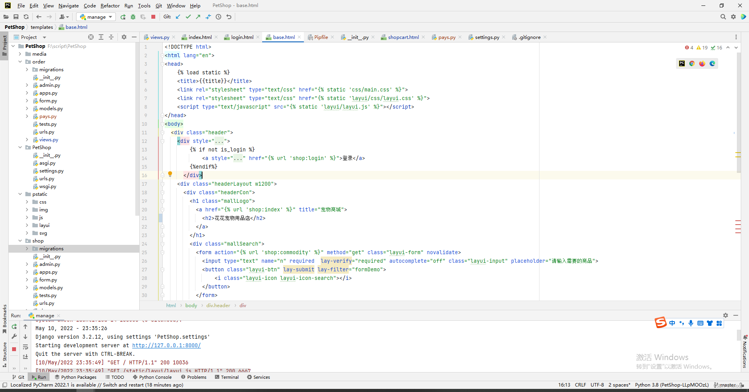Switch to the shopcart.html tab
Viewport: 749px width, 392px height.
click(x=403, y=37)
